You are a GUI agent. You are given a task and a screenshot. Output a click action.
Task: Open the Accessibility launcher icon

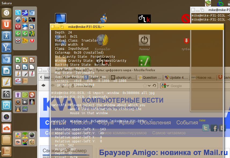coord(6,36)
